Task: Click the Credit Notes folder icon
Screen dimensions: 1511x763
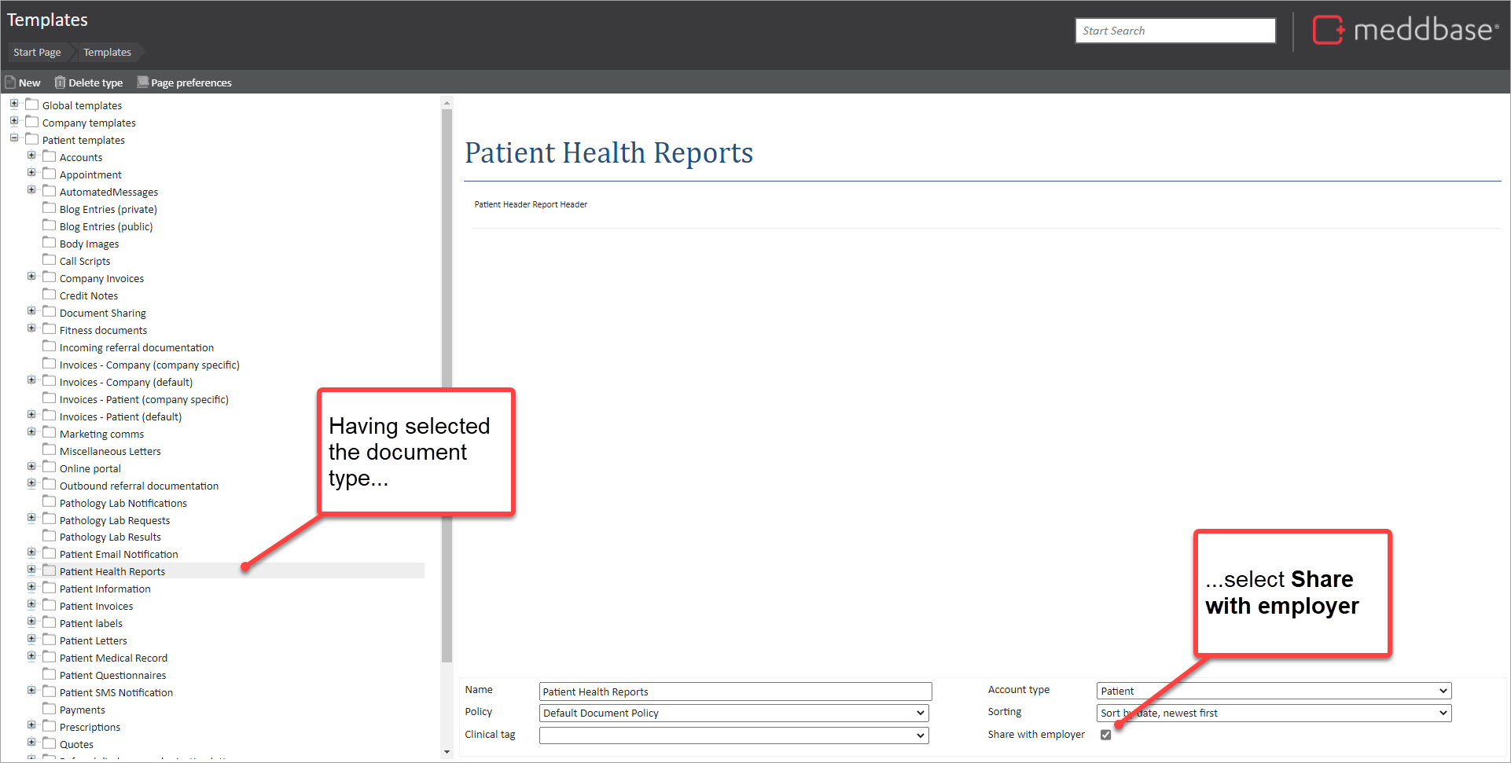Action: (x=50, y=295)
